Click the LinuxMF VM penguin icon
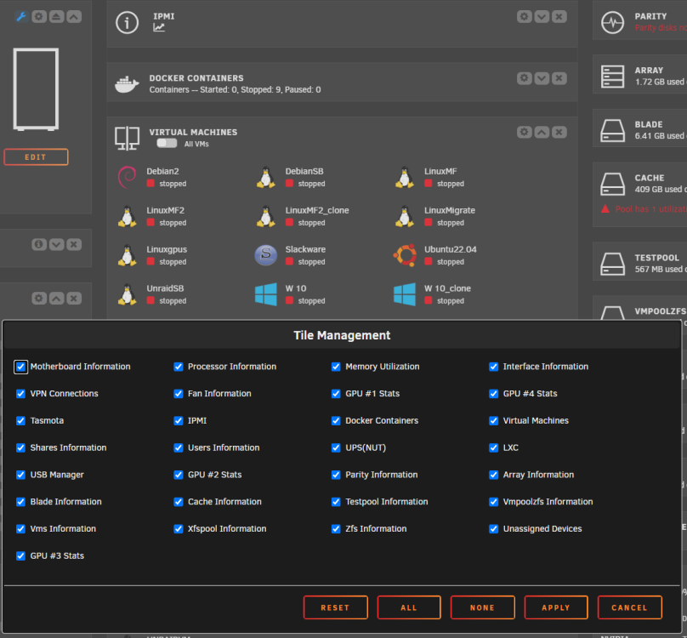Viewport: 687px width, 638px height. (x=405, y=177)
